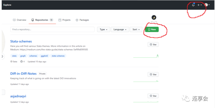Viewport: 215px width, 108px height.
Task: Select the schemes topic tag
Action: point(33,56)
